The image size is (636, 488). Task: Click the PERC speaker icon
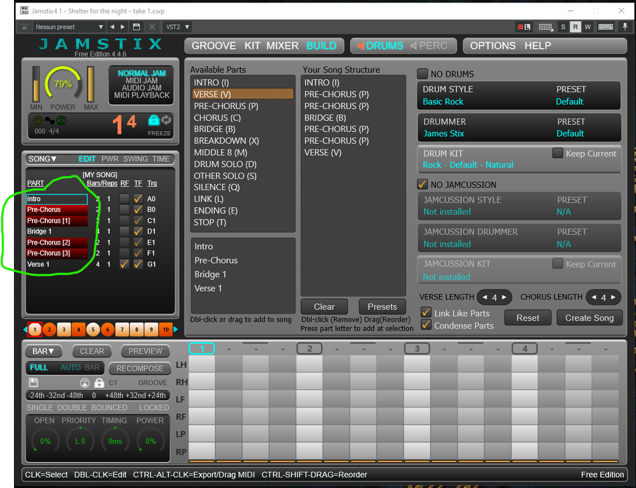(413, 46)
